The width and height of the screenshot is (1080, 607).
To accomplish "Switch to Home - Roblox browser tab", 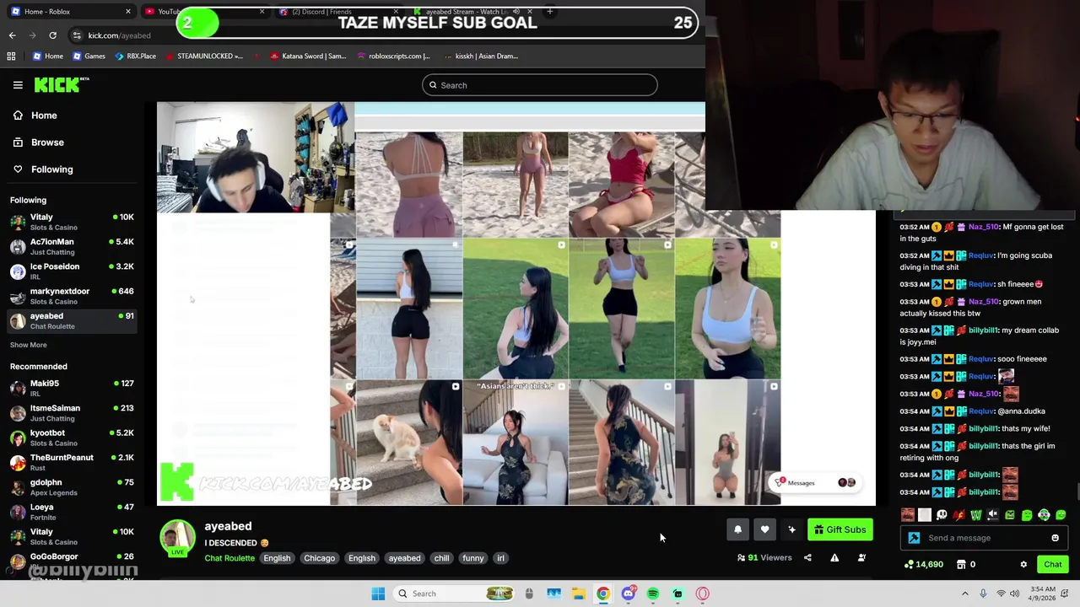I will [71, 12].
